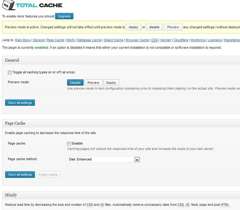Click 'Reduce load time by decreasing' Minify description
The image size is (240, 210).
[x=117, y=205]
